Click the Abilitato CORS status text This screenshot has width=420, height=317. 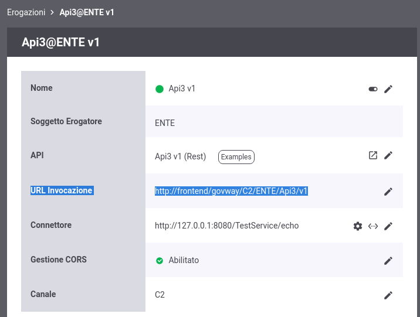(184, 260)
